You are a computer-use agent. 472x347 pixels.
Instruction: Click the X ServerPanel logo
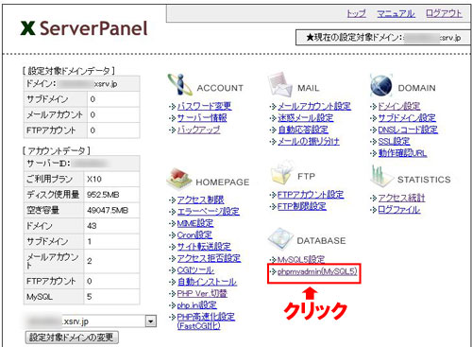(84, 28)
